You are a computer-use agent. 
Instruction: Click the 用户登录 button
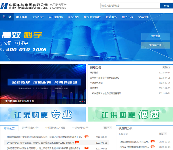pyautogui.click(x=155, y=36)
